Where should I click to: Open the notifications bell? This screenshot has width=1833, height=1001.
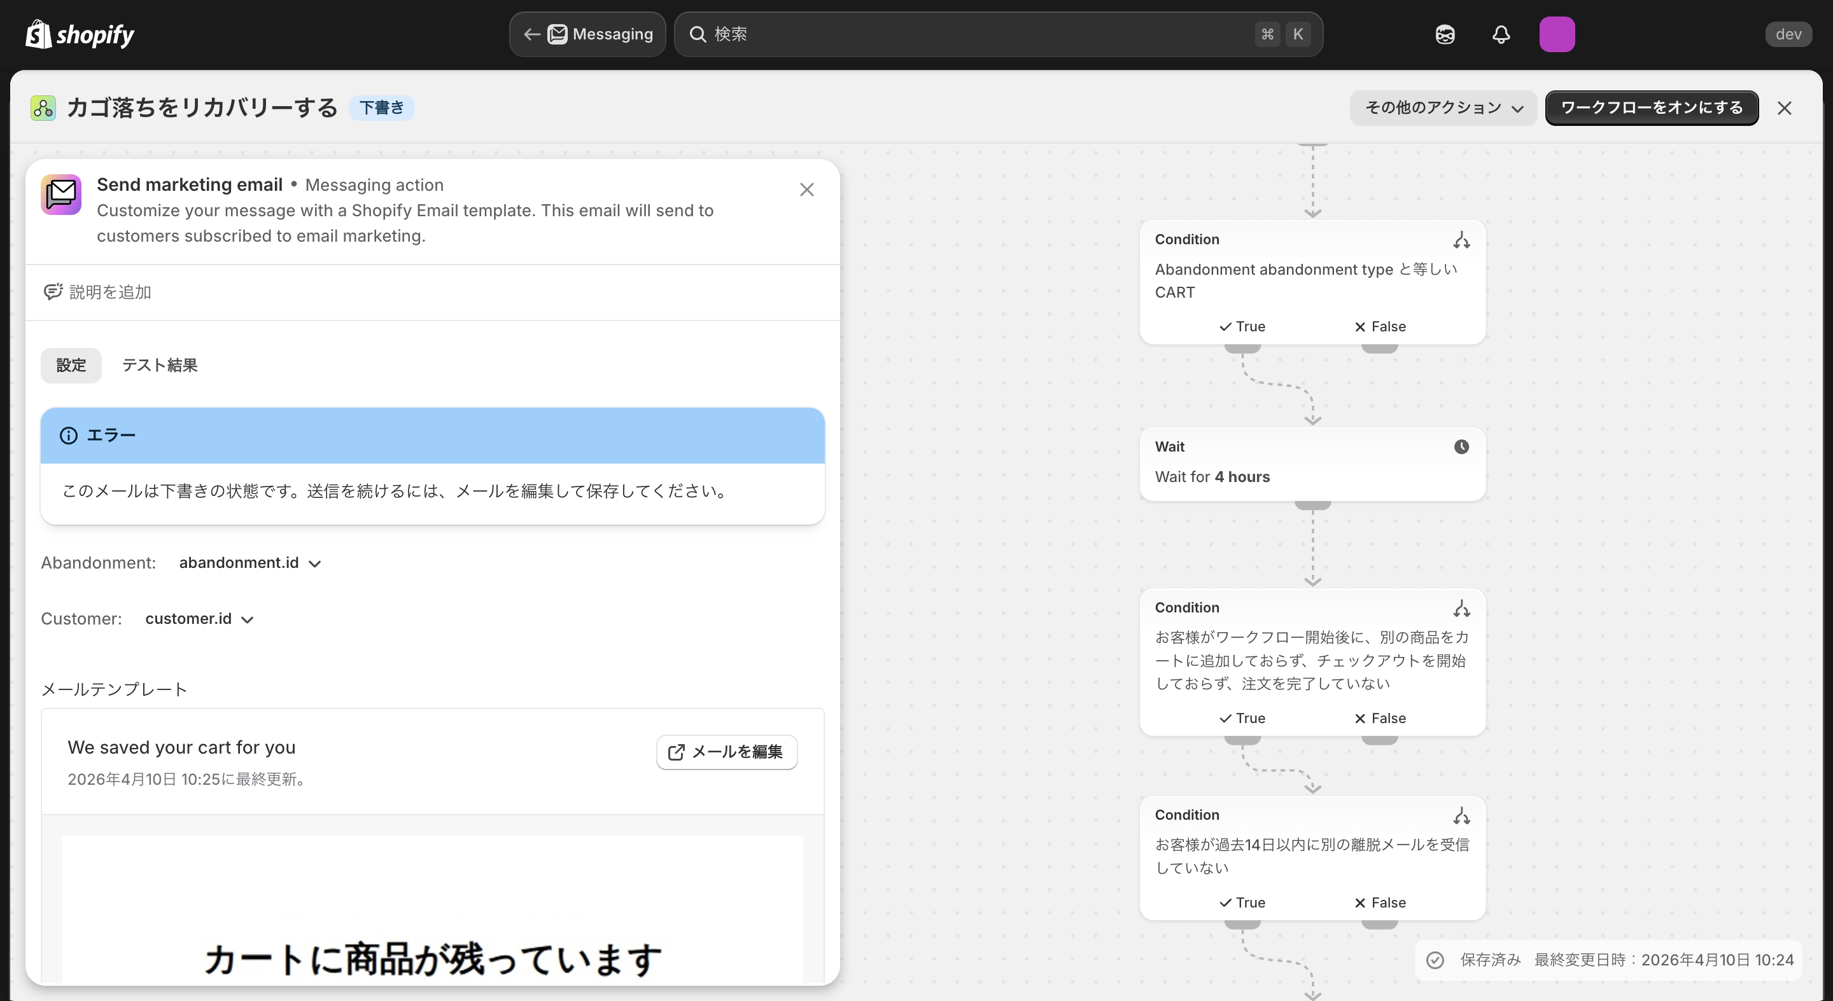[x=1501, y=34]
